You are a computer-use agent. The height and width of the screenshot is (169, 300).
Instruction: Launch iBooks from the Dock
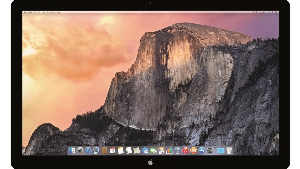pos(194,150)
